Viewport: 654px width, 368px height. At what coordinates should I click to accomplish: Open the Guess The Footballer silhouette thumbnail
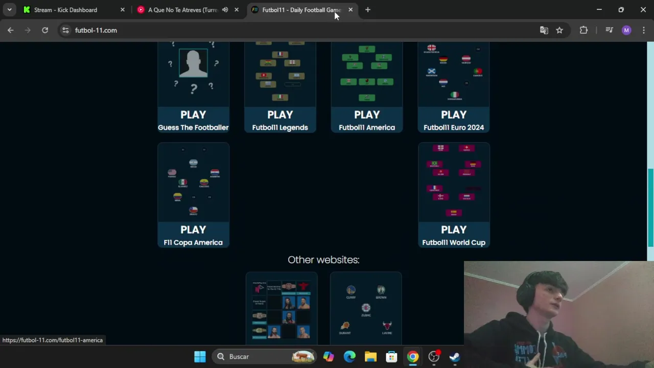(x=193, y=74)
